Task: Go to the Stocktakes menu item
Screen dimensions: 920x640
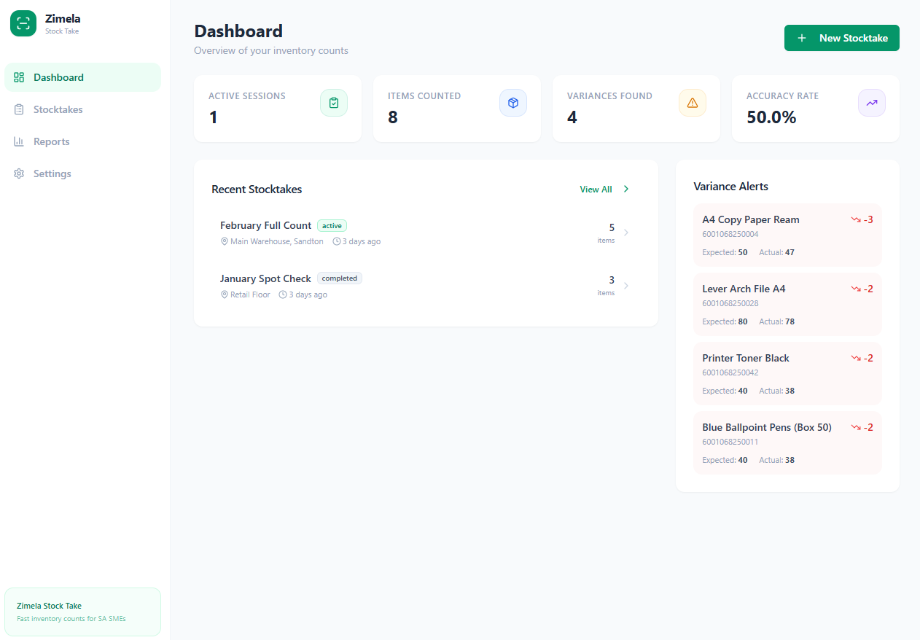Action: [58, 109]
